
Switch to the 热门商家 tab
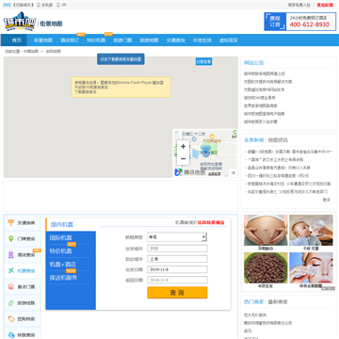[x=254, y=301]
